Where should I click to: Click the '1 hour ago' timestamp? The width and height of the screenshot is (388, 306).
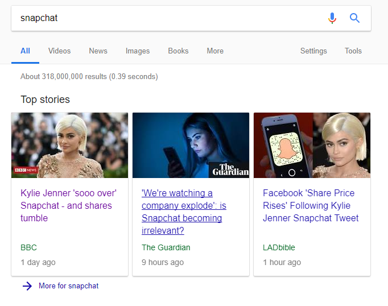point(282,262)
